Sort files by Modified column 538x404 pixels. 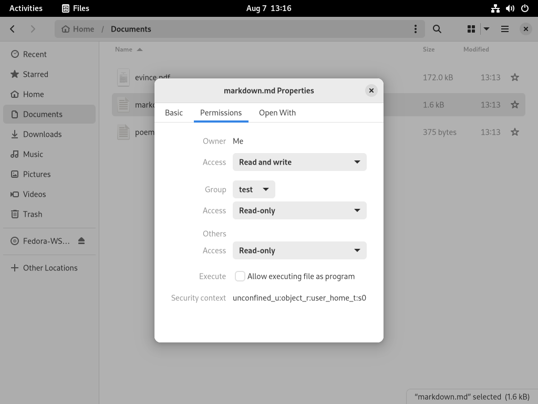(x=476, y=49)
